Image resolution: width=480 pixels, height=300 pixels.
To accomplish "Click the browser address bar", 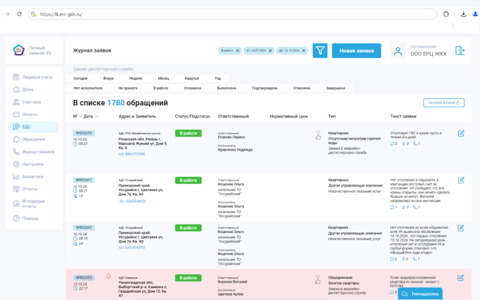I will (232, 14).
